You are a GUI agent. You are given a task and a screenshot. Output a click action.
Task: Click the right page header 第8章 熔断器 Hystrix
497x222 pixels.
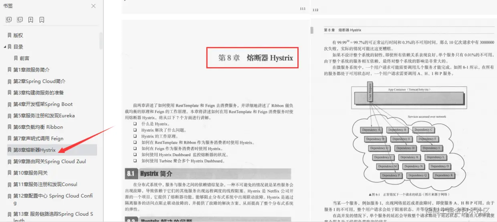click(342, 30)
